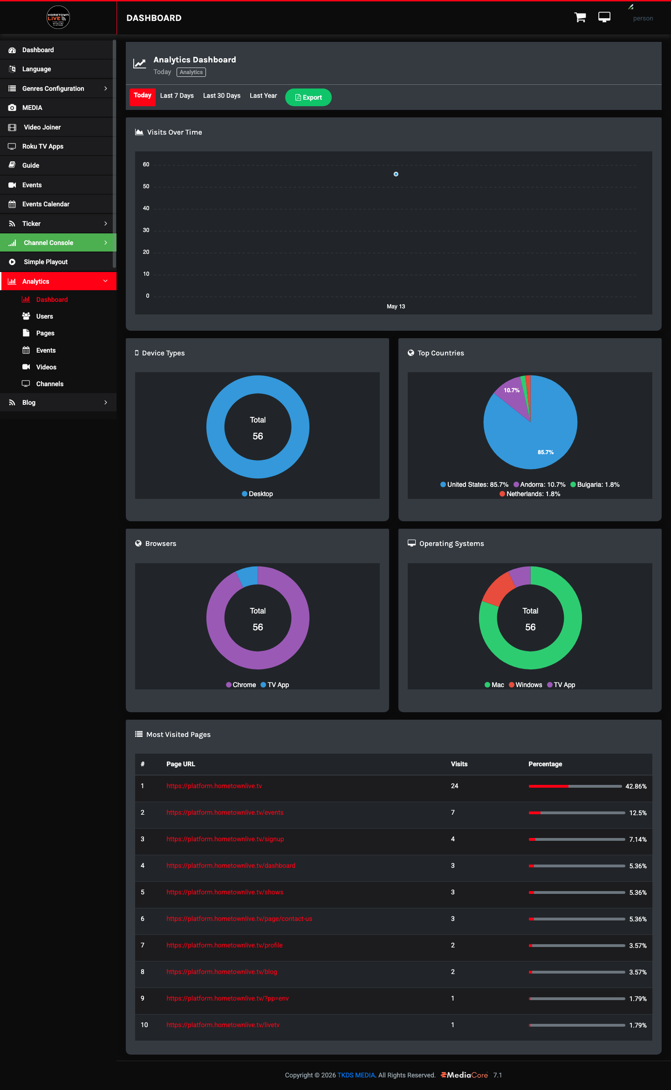Switch to Last 30 Days range
The image size is (671, 1090).
[222, 95]
